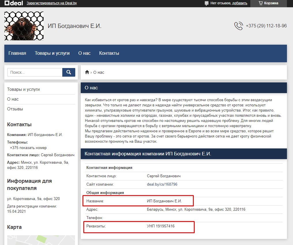Click the Контактное лицо: Сергей Богданович sidebar text
This screenshot has height=245, width=293.
41,155
